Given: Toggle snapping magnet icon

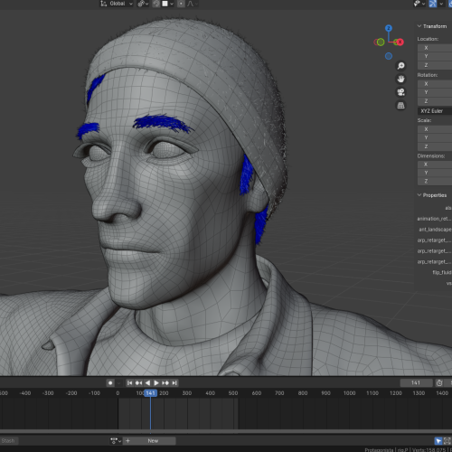Looking at the screenshot, I should click(x=156, y=4).
